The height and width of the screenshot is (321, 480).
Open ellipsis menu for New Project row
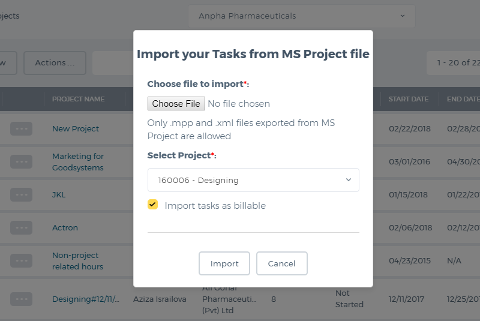(x=21, y=128)
